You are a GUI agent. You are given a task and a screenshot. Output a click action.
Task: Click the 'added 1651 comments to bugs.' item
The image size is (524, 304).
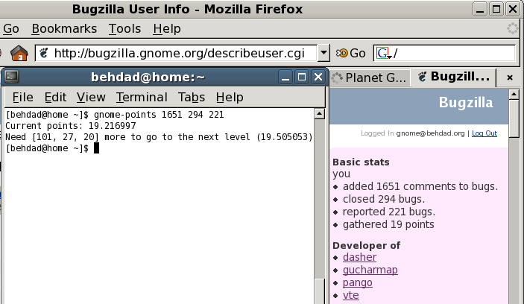pyautogui.click(x=420, y=186)
